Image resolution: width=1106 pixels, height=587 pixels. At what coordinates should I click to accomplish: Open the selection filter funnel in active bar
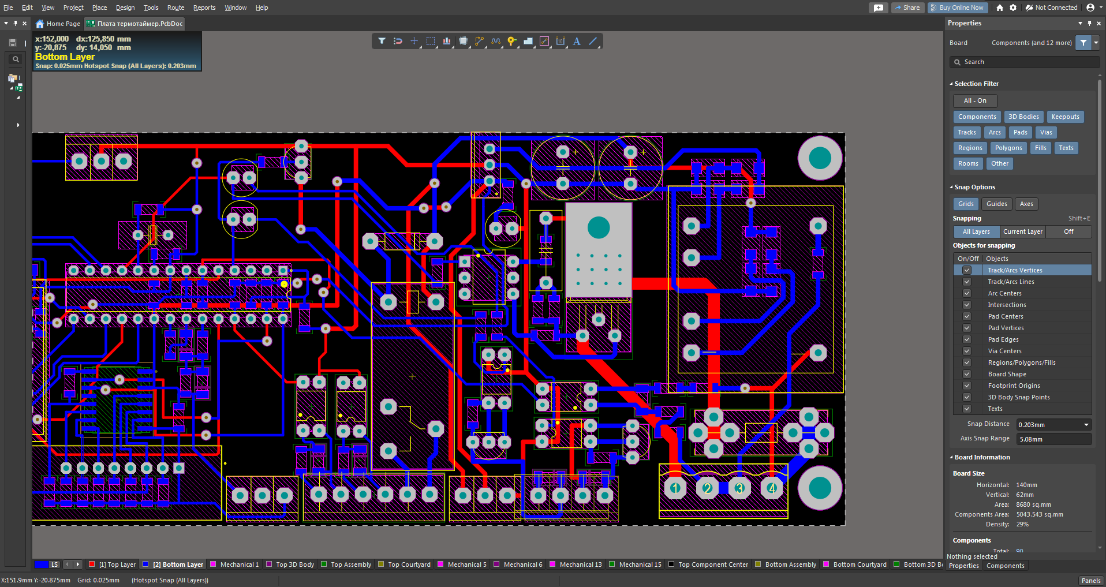point(382,41)
